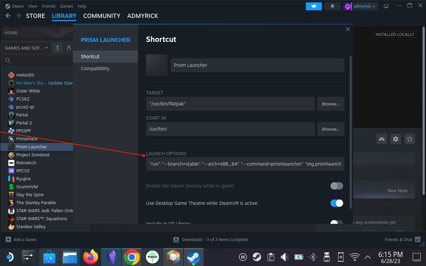Disable Use Desktop Game Theatre while SteamVR active
The width and height of the screenshot is (426, 266).
coord(336,203)
